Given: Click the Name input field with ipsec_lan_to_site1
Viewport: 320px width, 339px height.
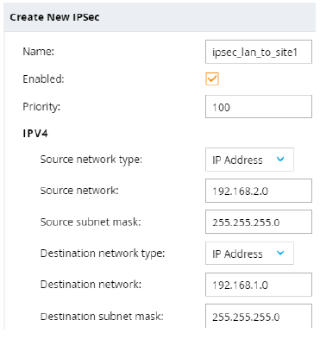Looking at the screenshot, I should (259, 52).
